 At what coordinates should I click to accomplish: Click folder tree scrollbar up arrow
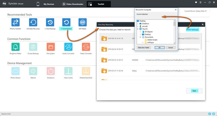[174, 21]
